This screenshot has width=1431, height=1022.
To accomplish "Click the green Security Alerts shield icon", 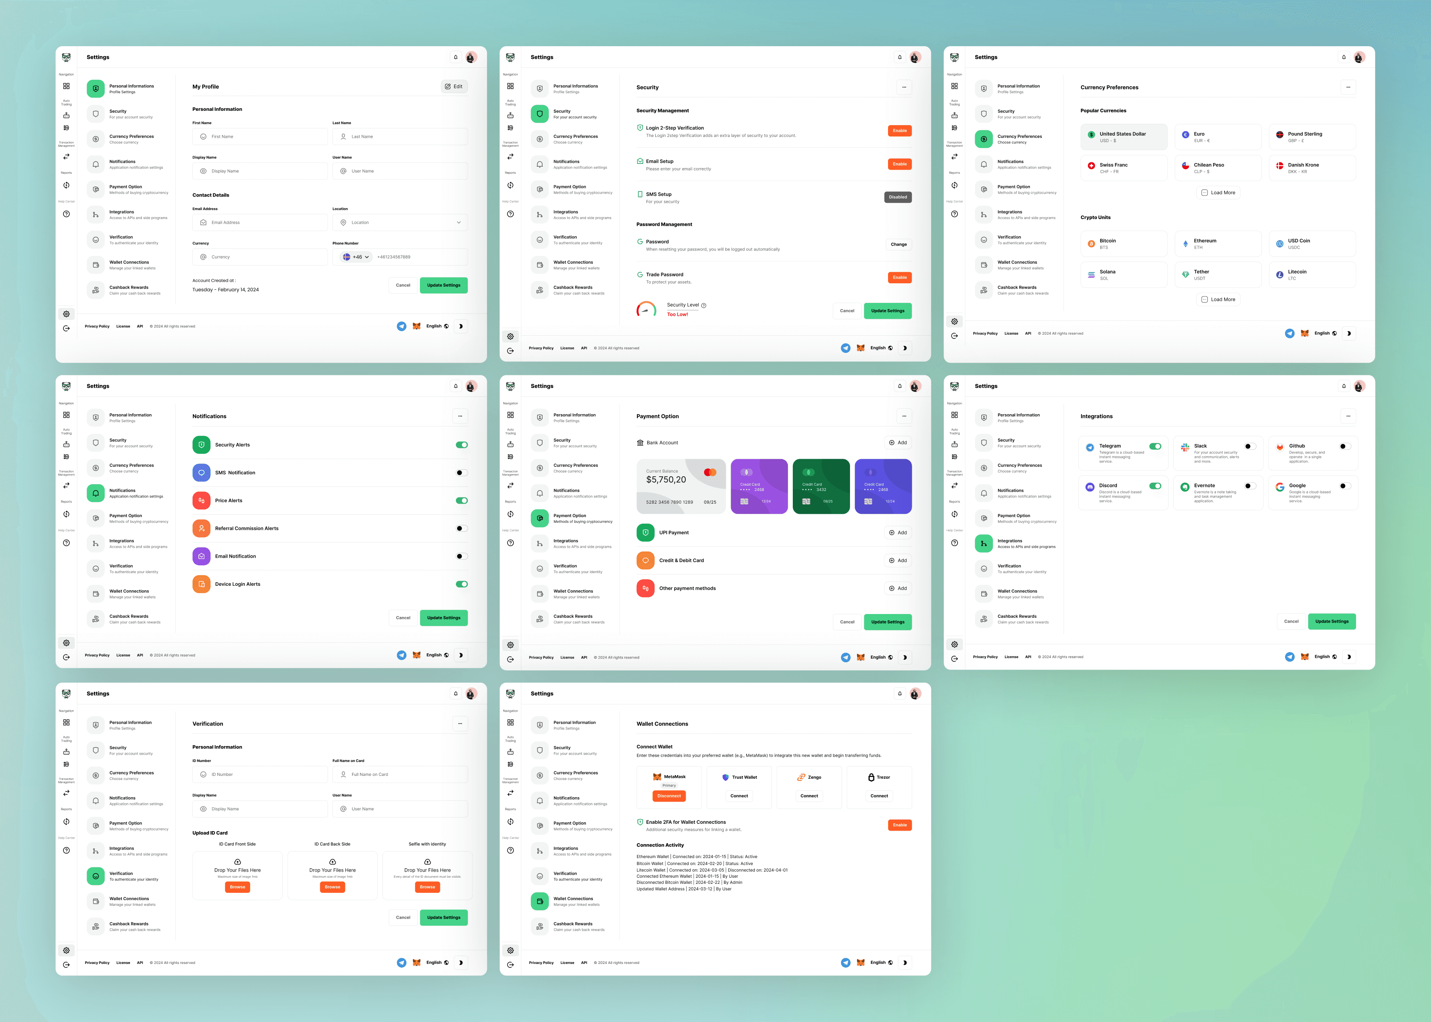I will pos(202,445).
